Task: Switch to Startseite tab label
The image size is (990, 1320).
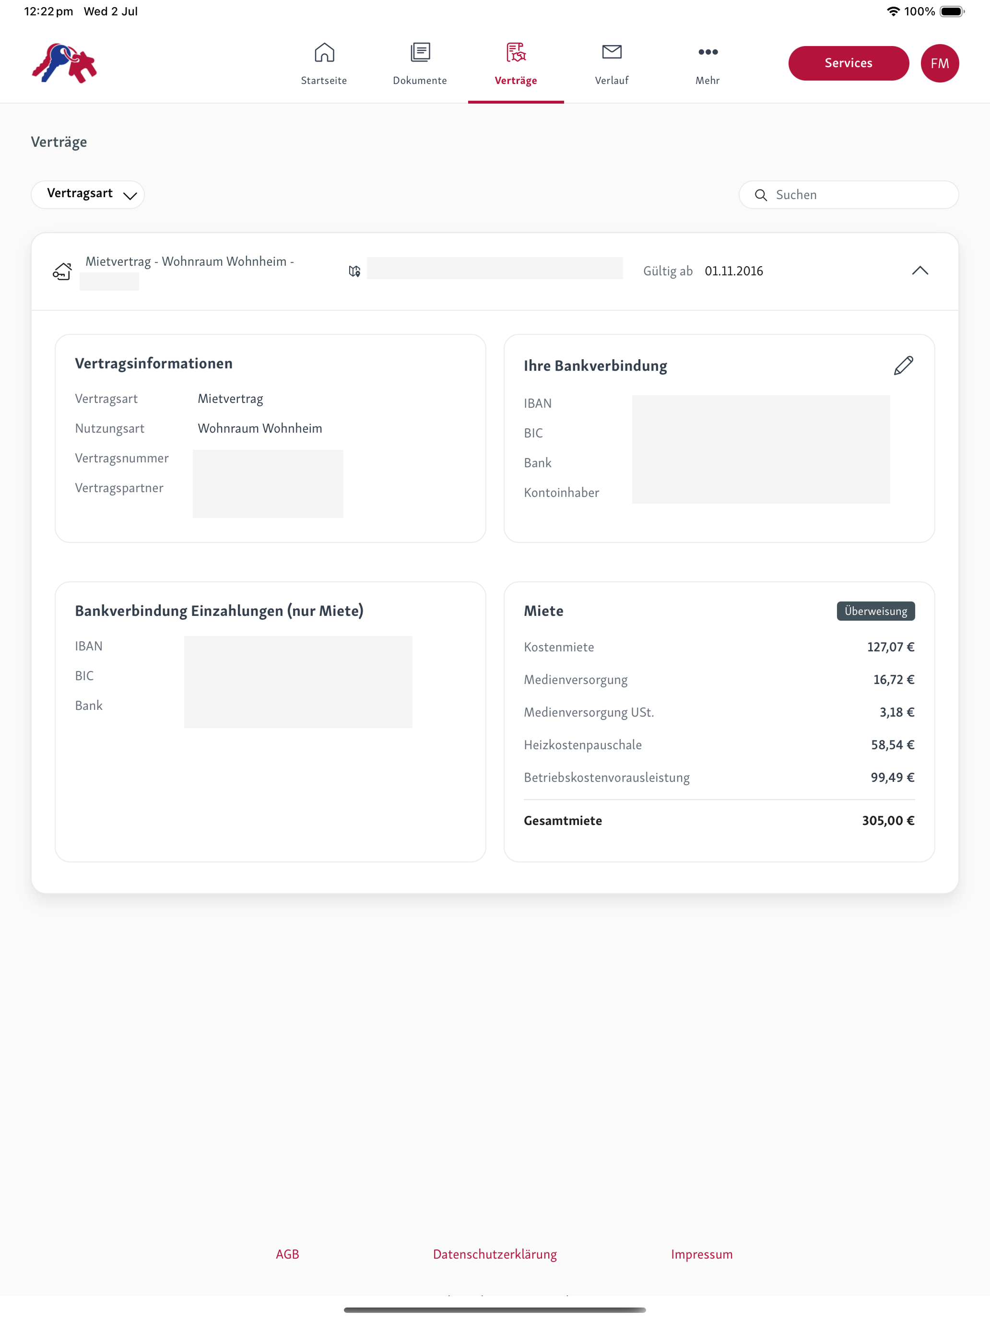Action: tap(324, 81)
